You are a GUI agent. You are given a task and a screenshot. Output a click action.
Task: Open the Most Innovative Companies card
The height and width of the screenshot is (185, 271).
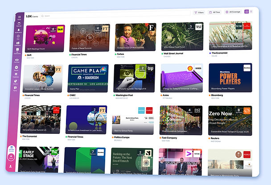[181, 121]
